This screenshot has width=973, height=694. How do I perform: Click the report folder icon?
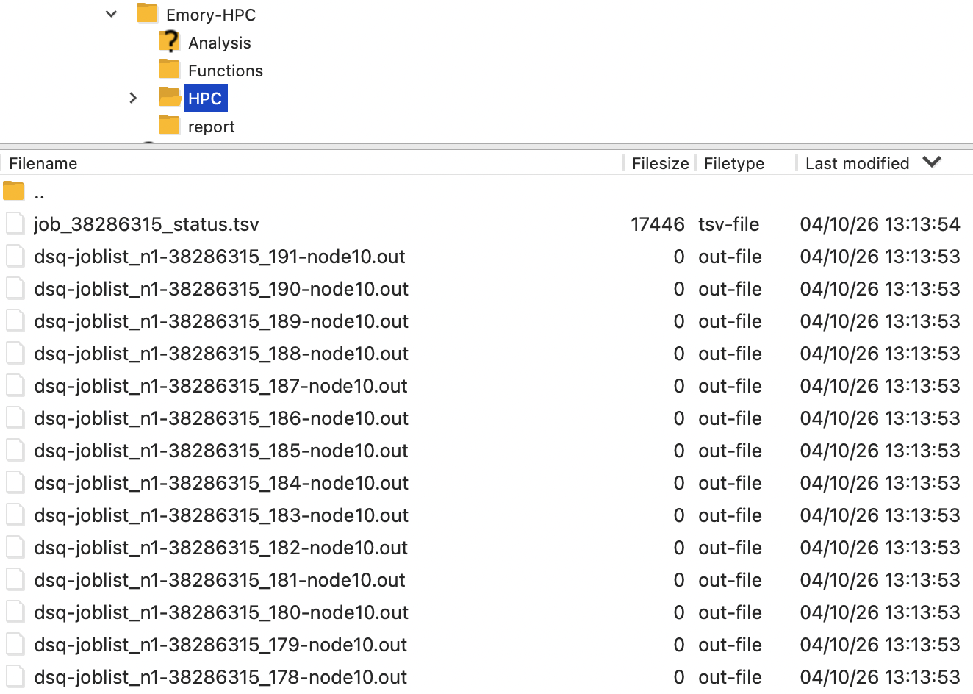(x=169, y=126)
